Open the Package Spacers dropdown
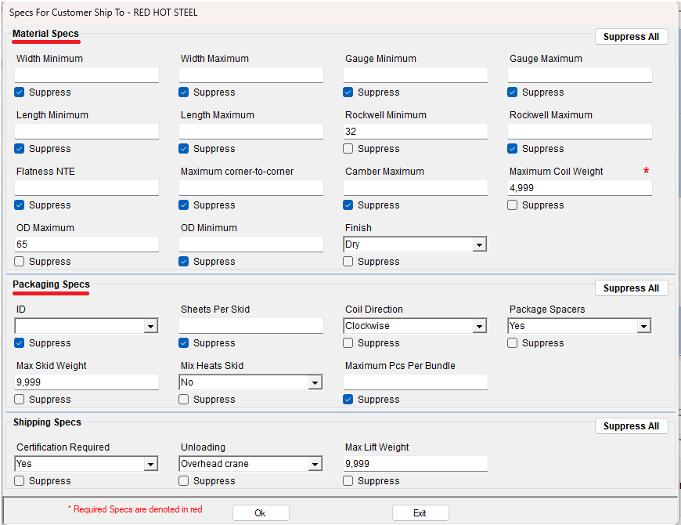 pyautogui.click(x=643, y=326)
